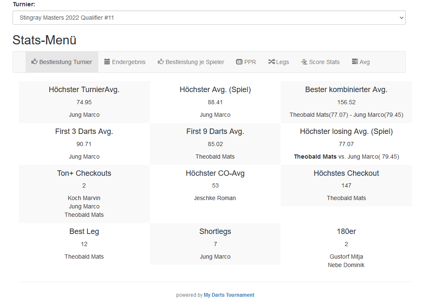Image resolution: width=425 pixels, height=298 pixels.
Task: Click the chart icon beside Score Stats
Action: click(304, 62)
